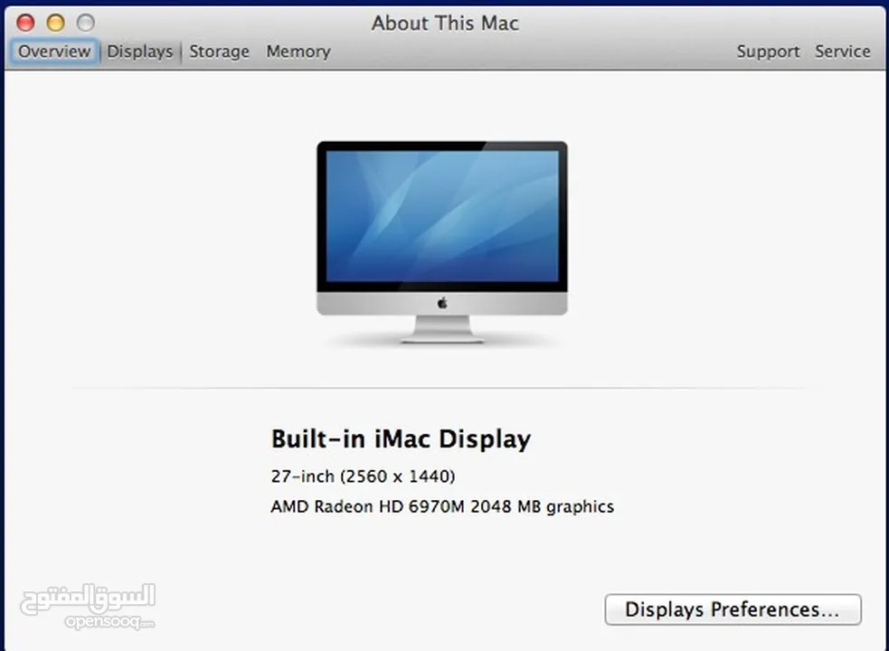The image size is (889, 651).
Task: Open the Storage tab
Action: [x=219, y=52]
